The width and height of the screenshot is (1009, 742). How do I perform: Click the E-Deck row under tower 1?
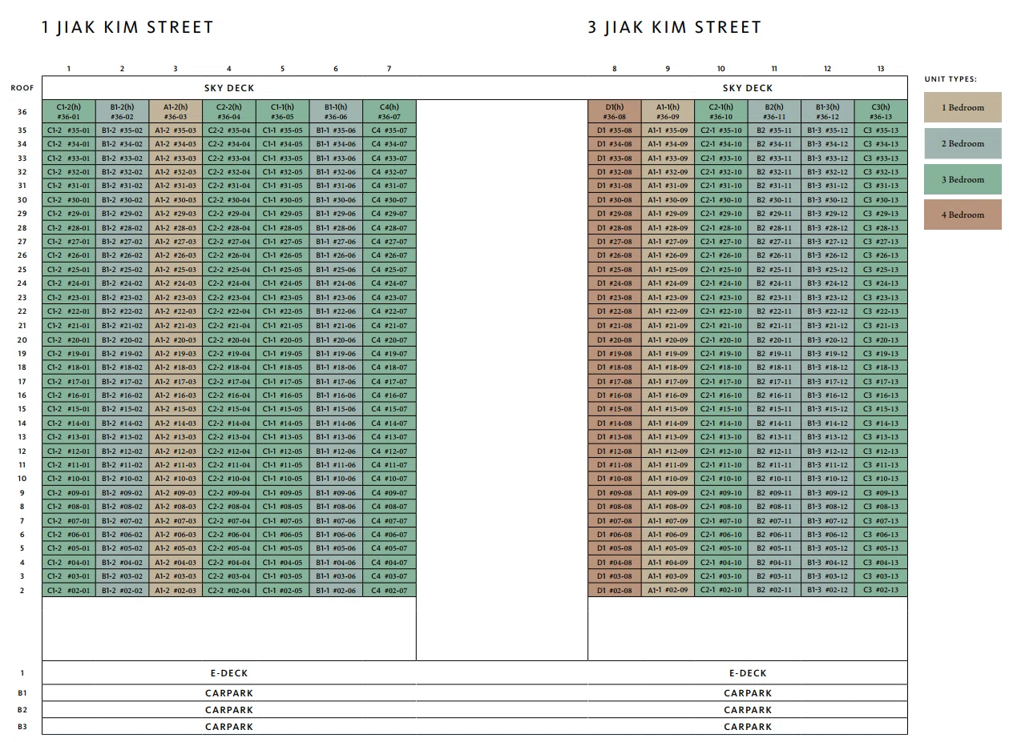click(229, 673)
